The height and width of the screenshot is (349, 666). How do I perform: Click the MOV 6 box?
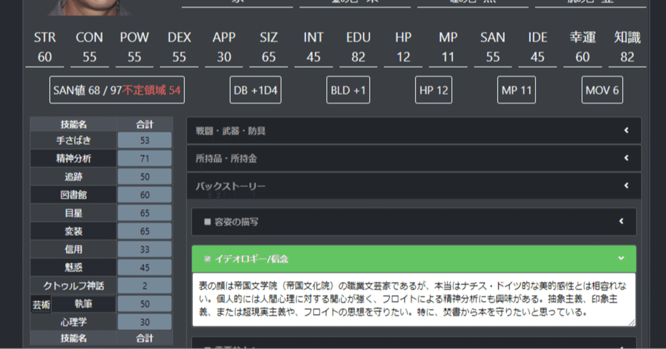[x=602, y=91]
